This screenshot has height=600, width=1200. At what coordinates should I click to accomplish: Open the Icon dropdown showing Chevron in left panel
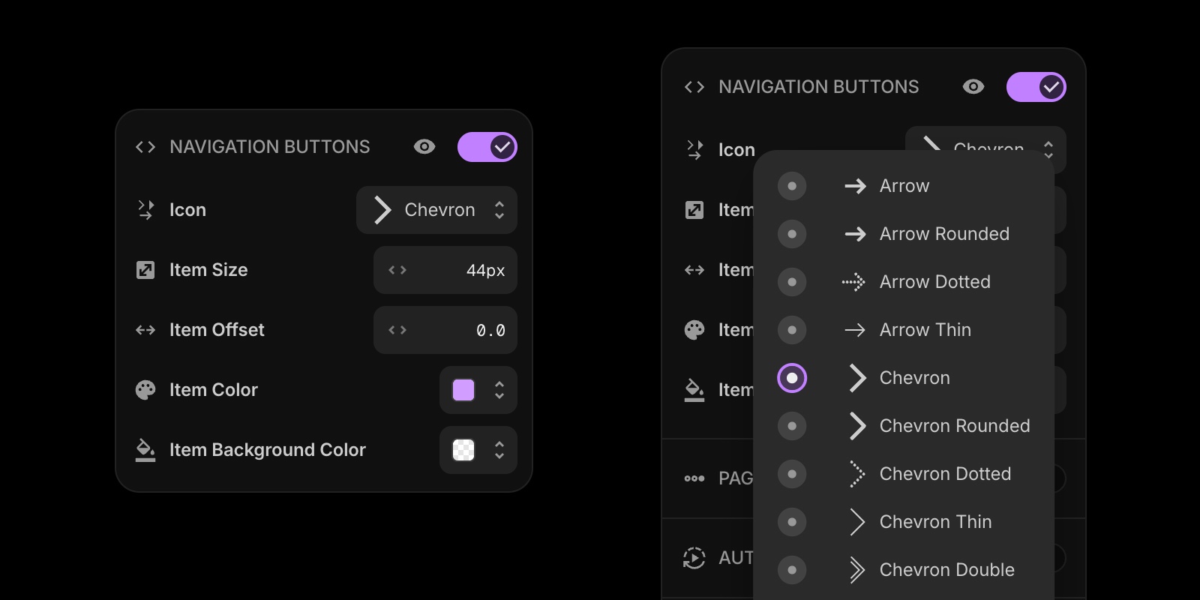pos(436,210)
